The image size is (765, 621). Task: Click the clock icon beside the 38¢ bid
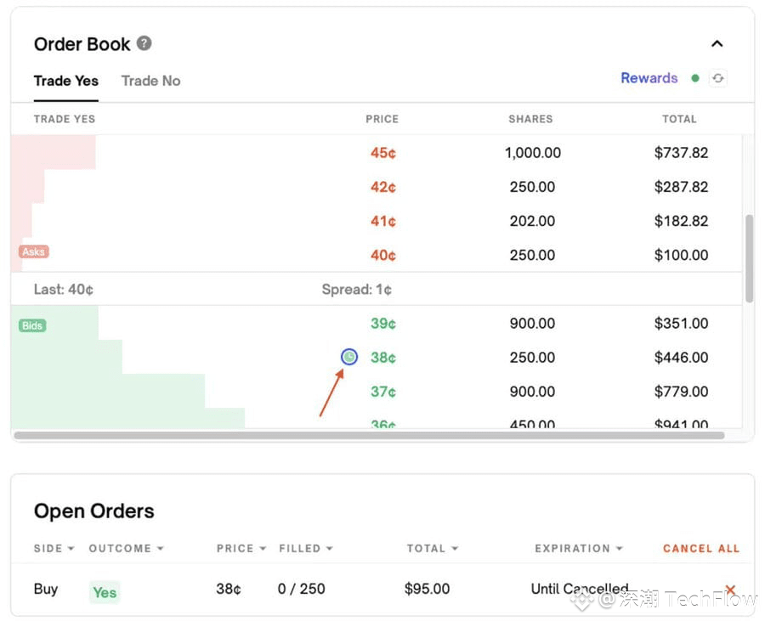click(x=348, y=357)
